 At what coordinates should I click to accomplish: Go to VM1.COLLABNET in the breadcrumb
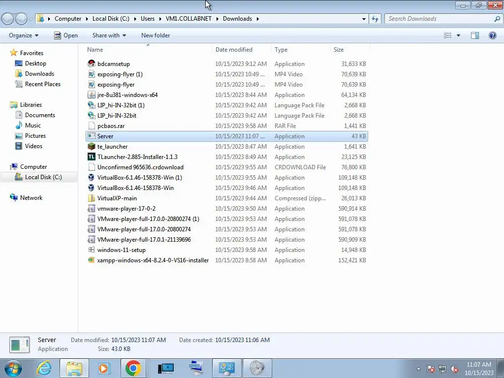pos(189,19)
